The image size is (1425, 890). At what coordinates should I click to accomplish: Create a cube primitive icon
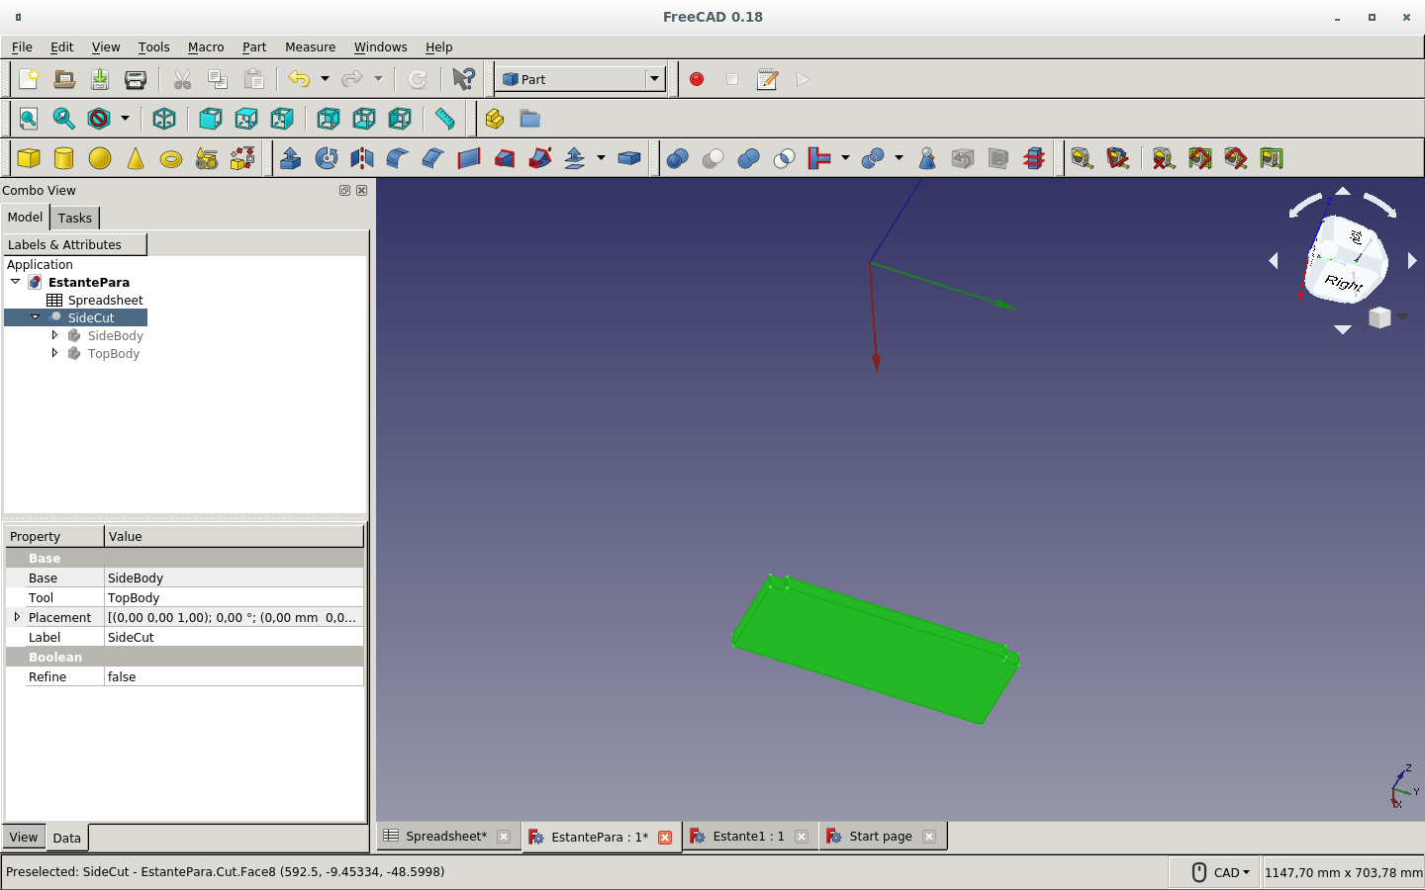(x=29, y=158)
